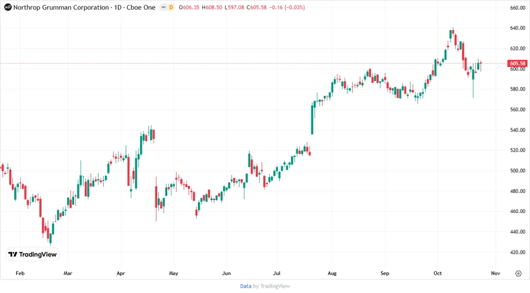The height and width of the screenshot is (293, 530).
Task: Click the 420.00 price axis label
Action: point(518,252)
